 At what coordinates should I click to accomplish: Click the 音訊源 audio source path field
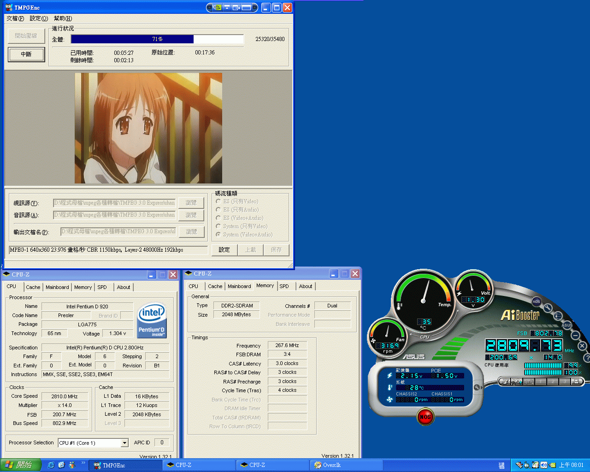click(114, 215)
